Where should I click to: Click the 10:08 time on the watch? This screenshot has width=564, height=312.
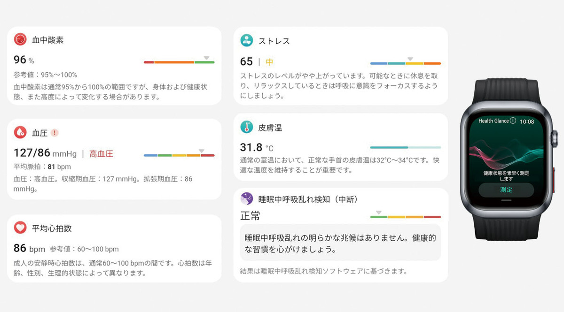(x=527, y=121)
